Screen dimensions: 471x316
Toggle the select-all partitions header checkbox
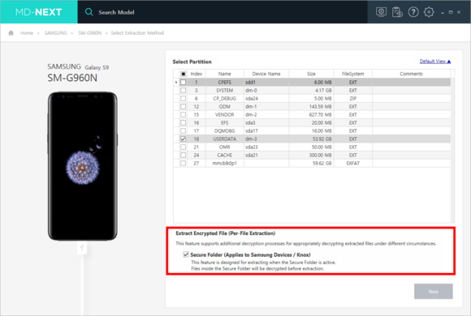tap(184, 74)
